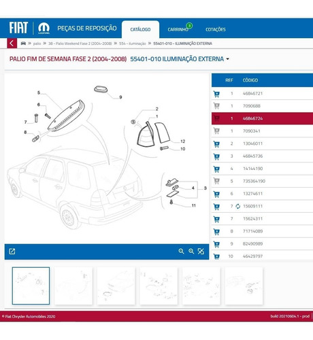Go to Palio Weekend Fase 2 breadcrumb

pyautogui.click(x=80, y=44)
